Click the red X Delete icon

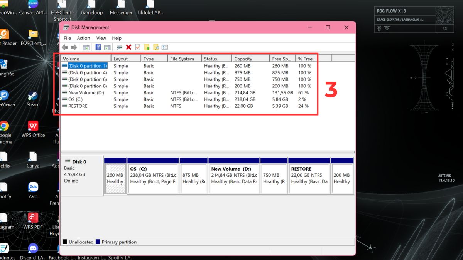[128, 47]
